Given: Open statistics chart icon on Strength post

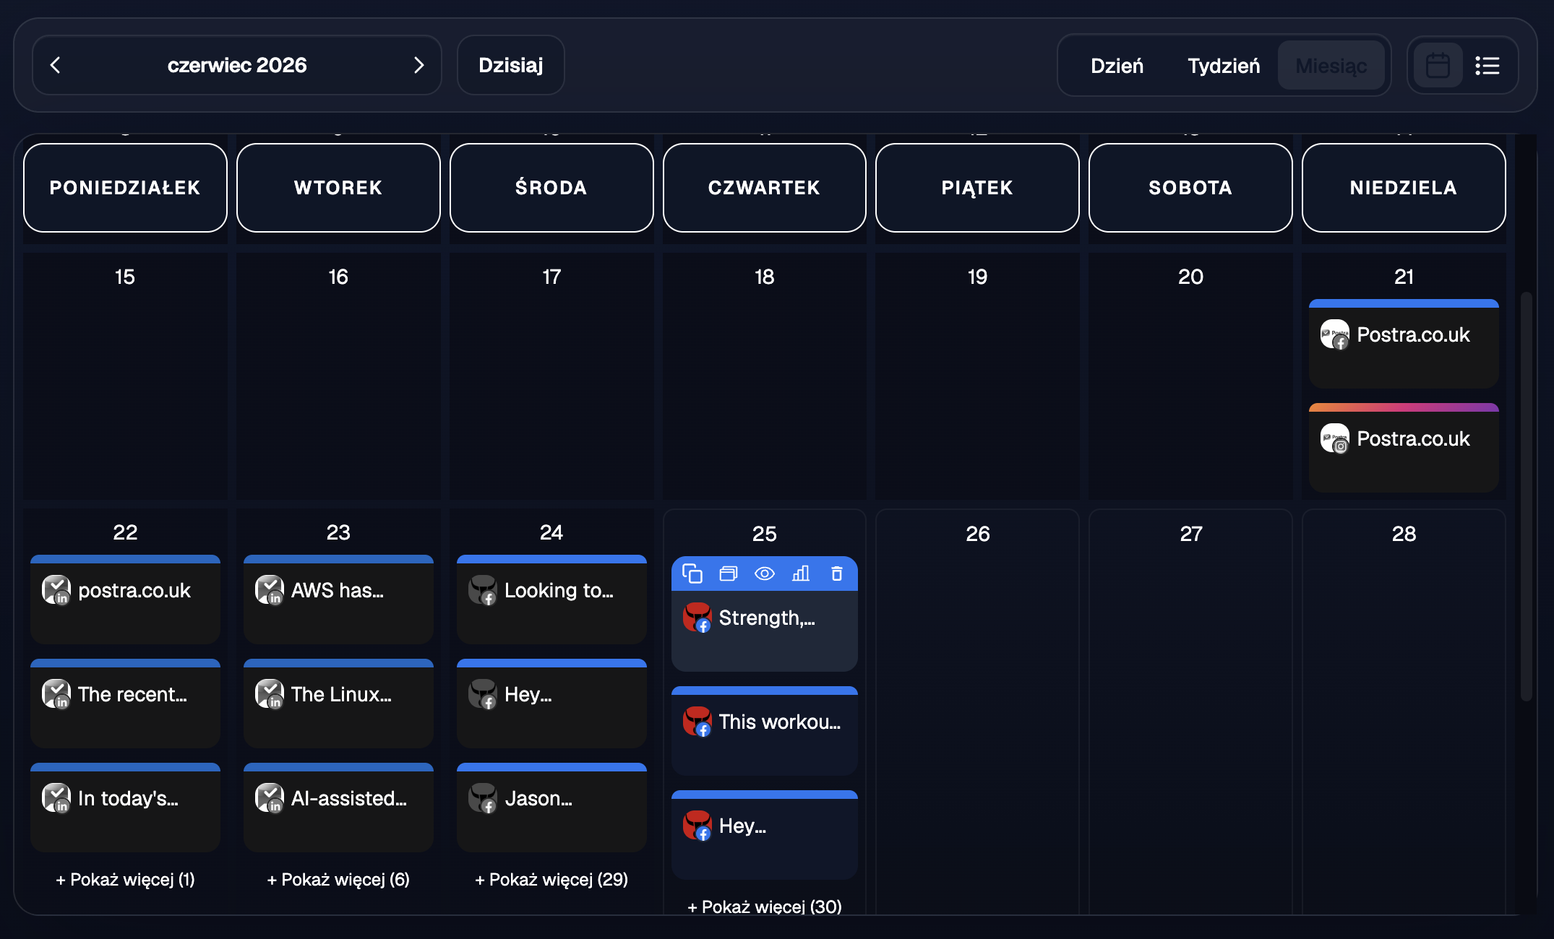Looking at the screenshot, I should pyautogui.click(x=801, y=574).
